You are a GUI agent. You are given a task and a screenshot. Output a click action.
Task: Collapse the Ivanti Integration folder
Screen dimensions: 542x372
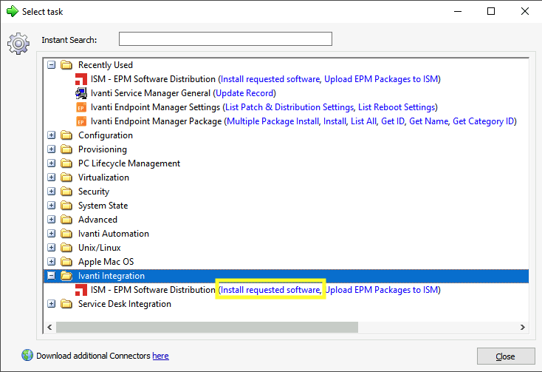(x=52, y=276)
